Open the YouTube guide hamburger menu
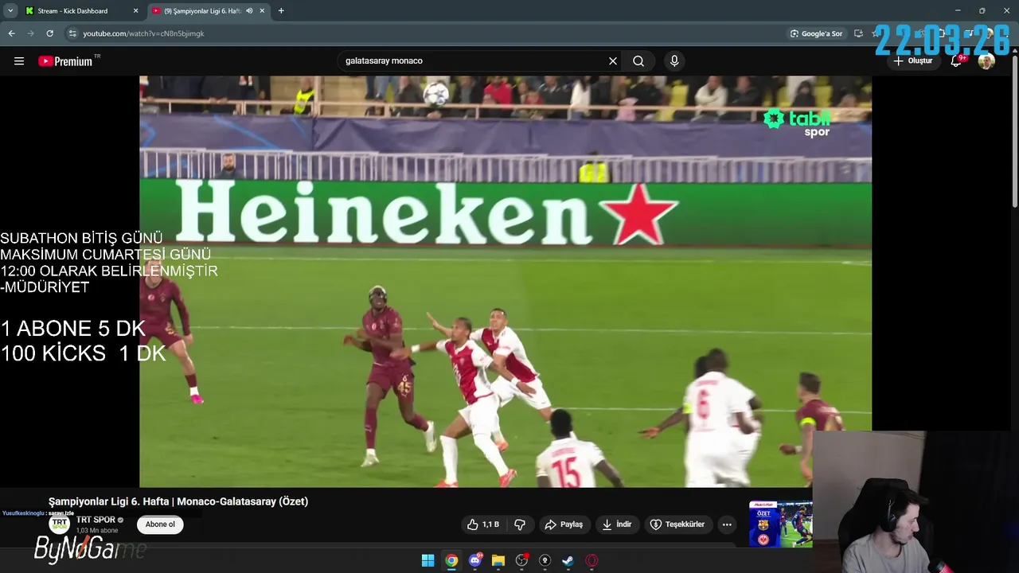The image size is (1019, 573). coord(19,61)
